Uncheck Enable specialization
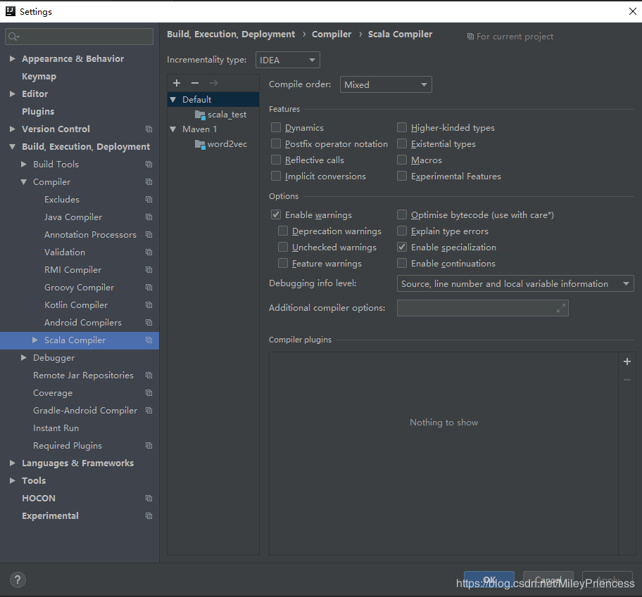 pos(402,247)
